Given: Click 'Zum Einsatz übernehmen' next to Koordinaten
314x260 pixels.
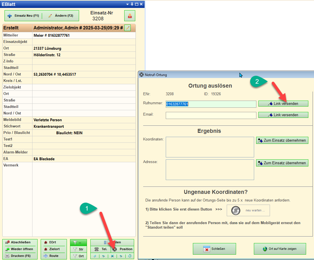Looking at the screenshot, I should (x=282, y=140).
